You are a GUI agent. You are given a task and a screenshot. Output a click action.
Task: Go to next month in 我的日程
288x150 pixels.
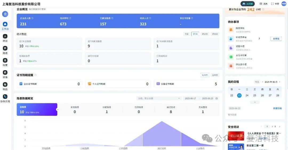279,82
